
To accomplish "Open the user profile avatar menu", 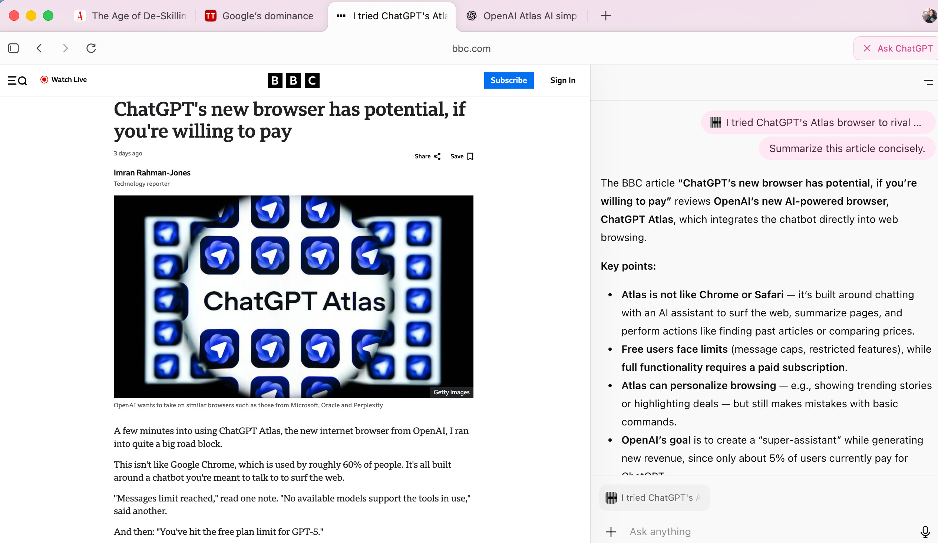I will [x=929, y=16].
